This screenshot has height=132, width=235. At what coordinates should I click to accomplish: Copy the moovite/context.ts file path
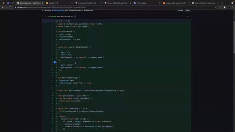tap(75, 16)
